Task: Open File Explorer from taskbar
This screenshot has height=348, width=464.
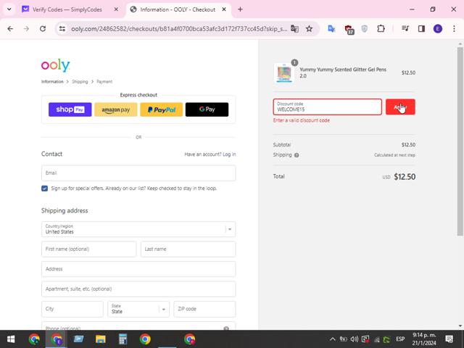Action: point(100,339)
